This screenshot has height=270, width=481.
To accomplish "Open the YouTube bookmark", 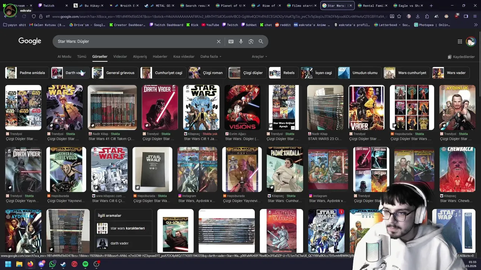I will point(210,25).
